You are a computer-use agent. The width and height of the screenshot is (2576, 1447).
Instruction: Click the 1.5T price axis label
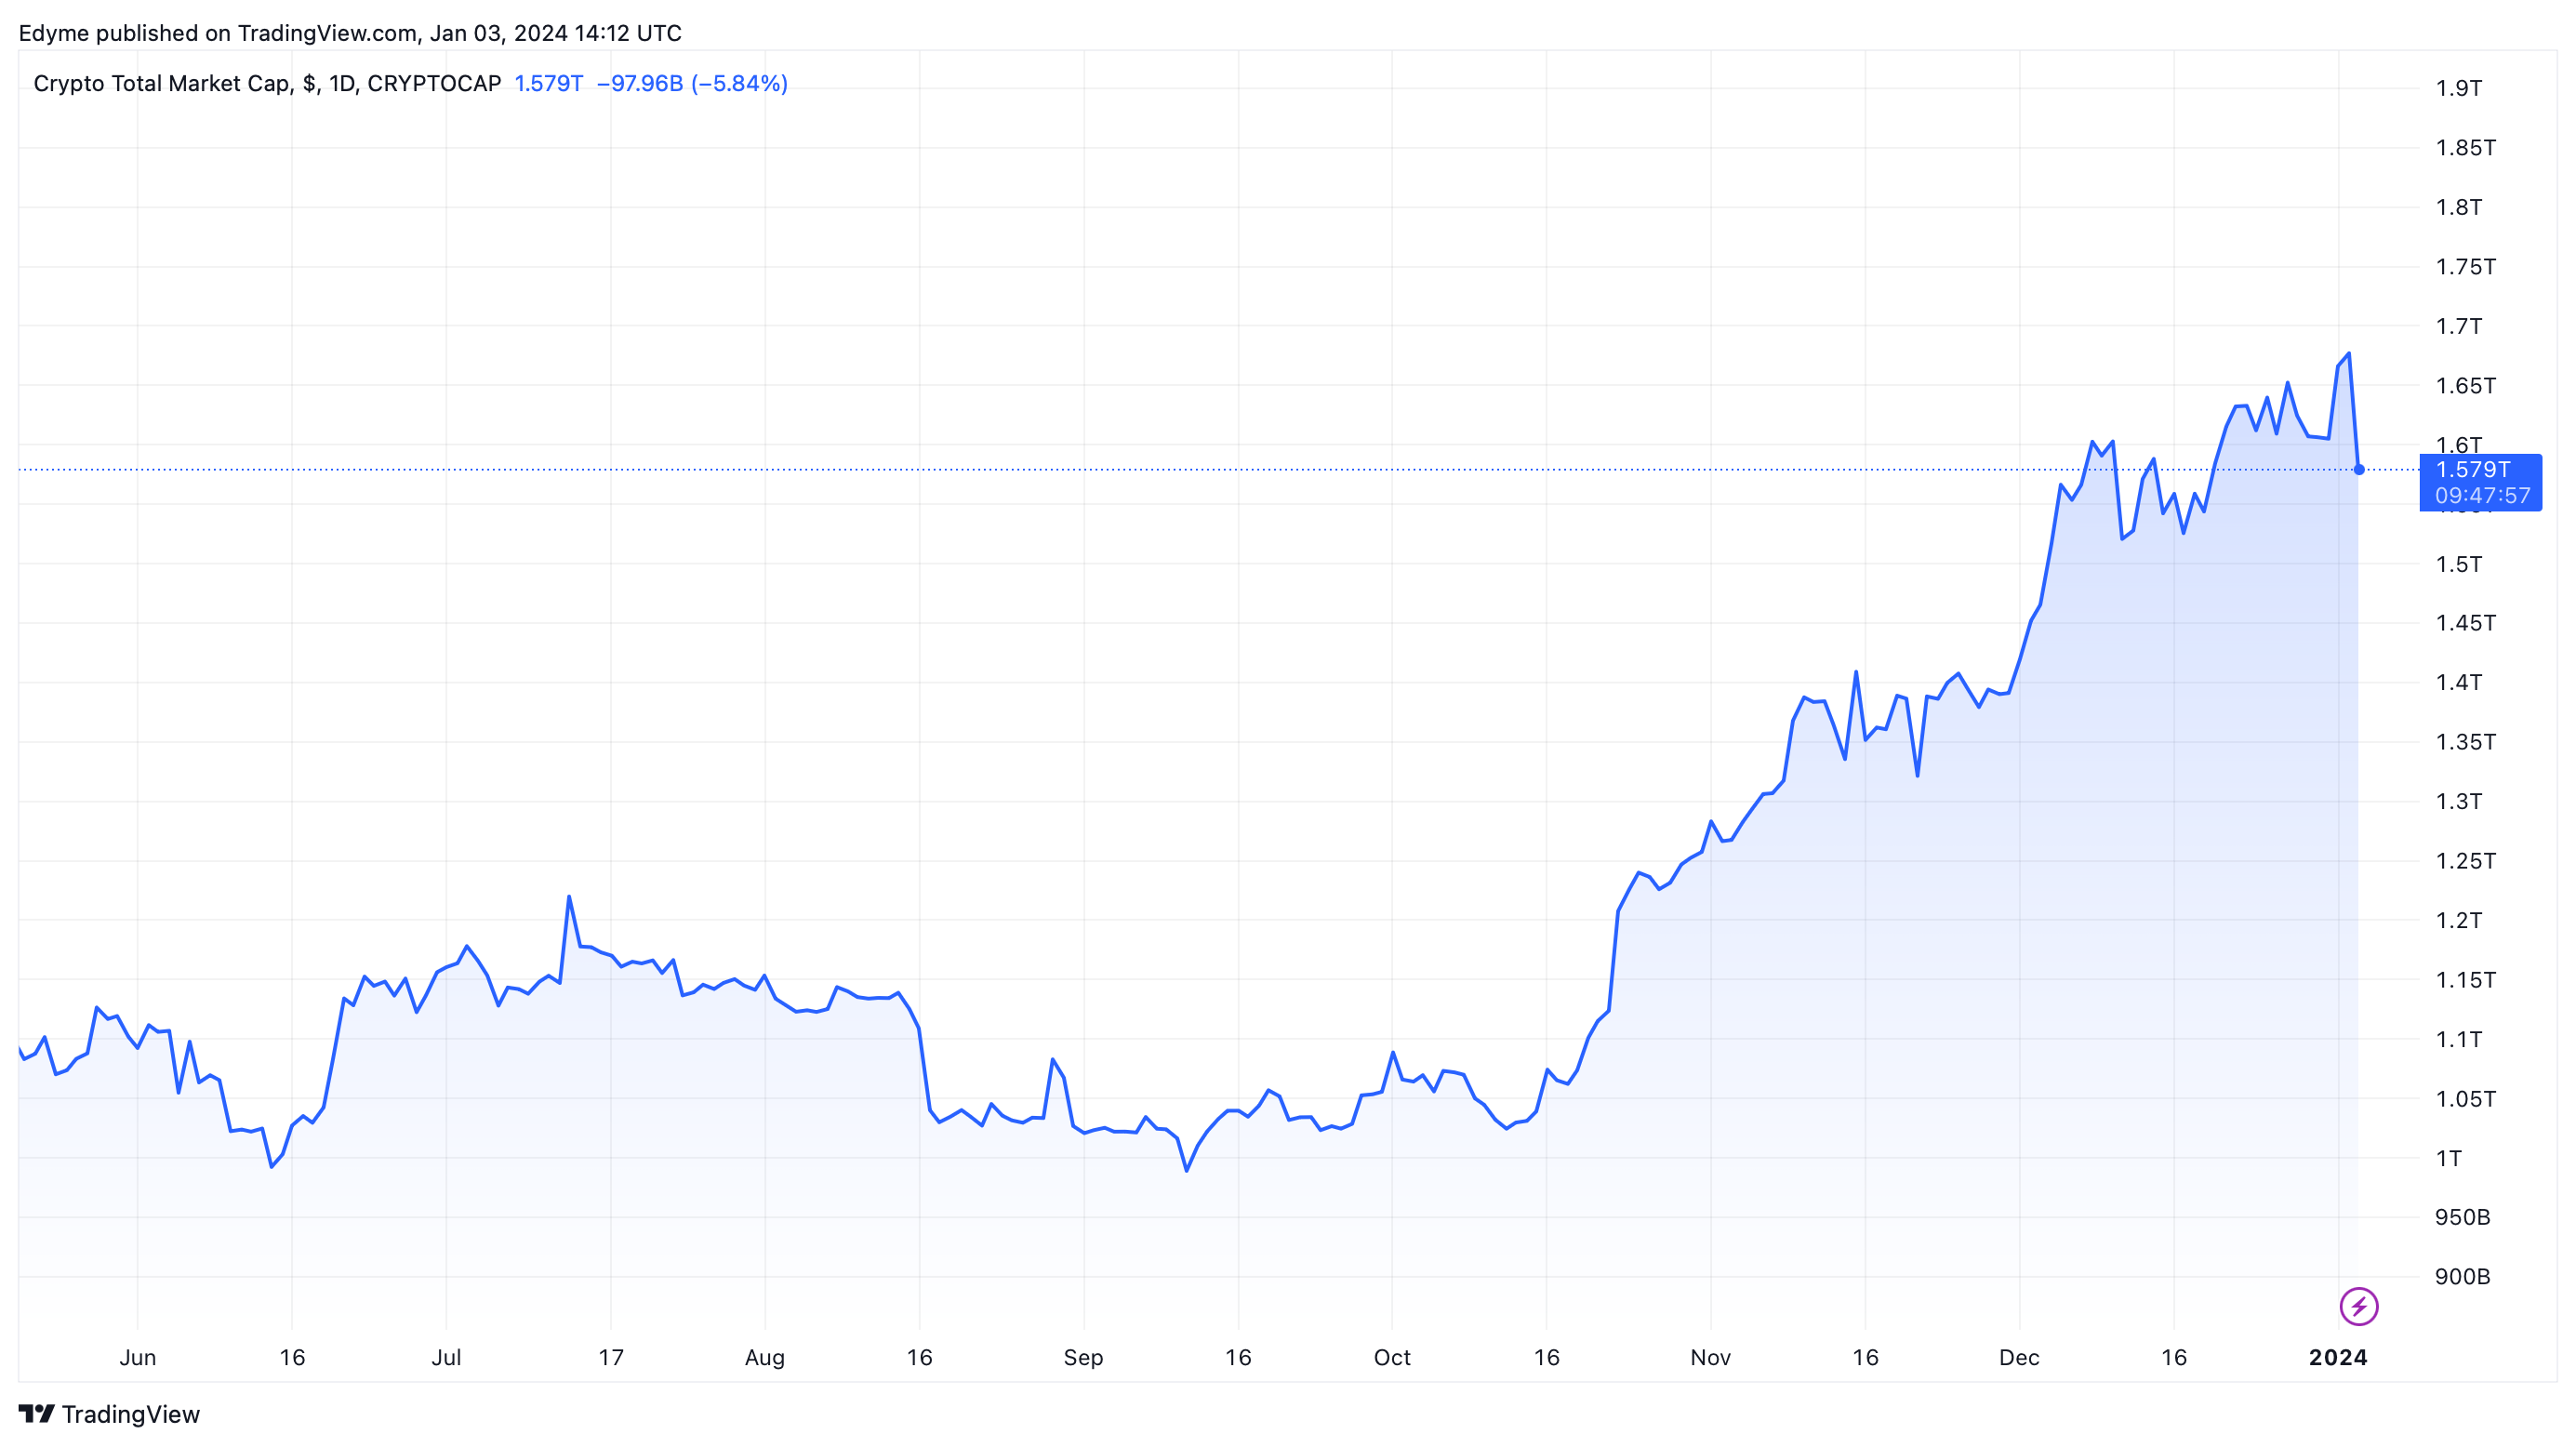click(x=2458, y=564)
